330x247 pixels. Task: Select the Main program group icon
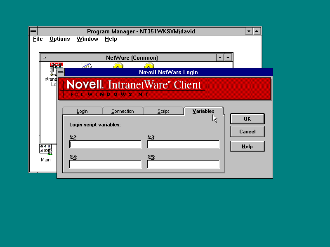click(46, 153)
